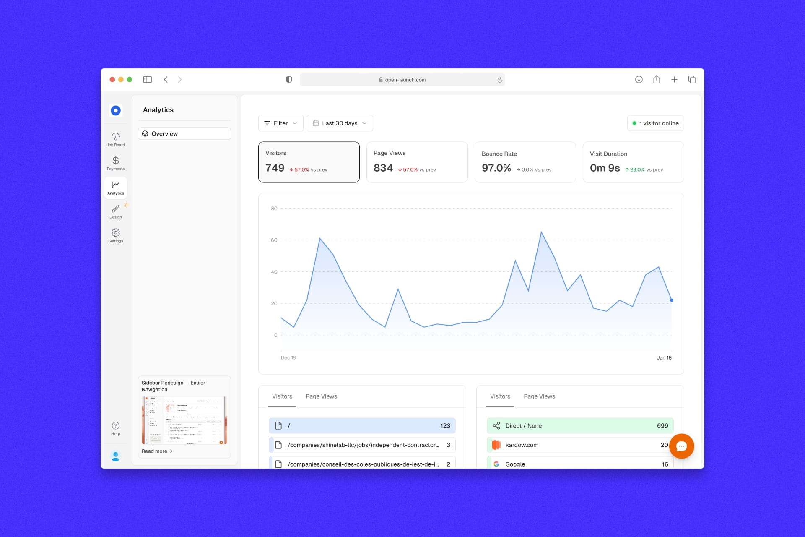Image resolution: width=805 pixels, height=537 pixels.
Task: Switch to Page Views tab in pages panel
Action: click(x=321, y=396)
